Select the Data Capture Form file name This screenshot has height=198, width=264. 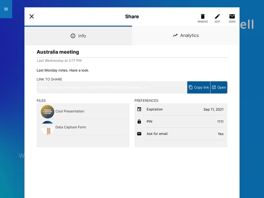point(71,127)
